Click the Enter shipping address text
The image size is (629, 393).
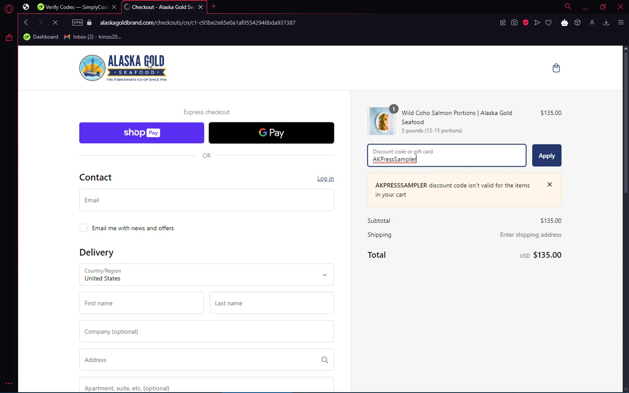click(x=530, y=235)
